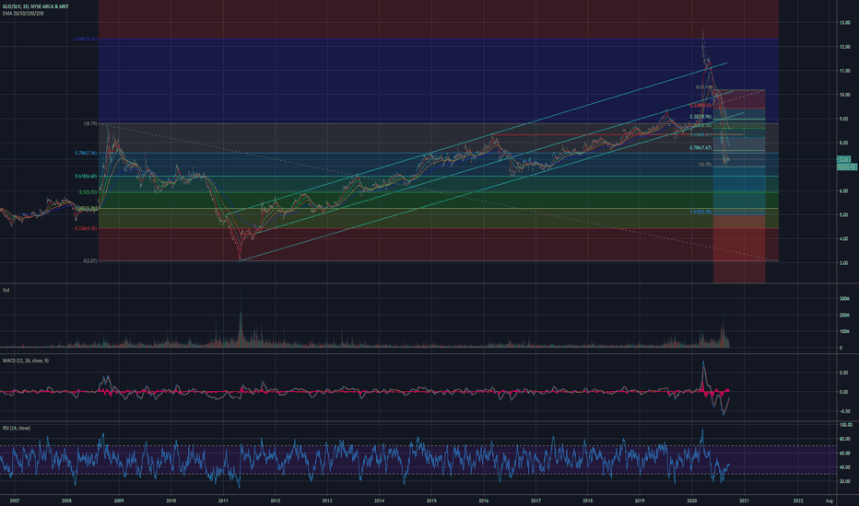Image resolution: width=859 pixels, height=506 pixels.
Task: Click the 2019 time axis label
Action: point(640,500)
